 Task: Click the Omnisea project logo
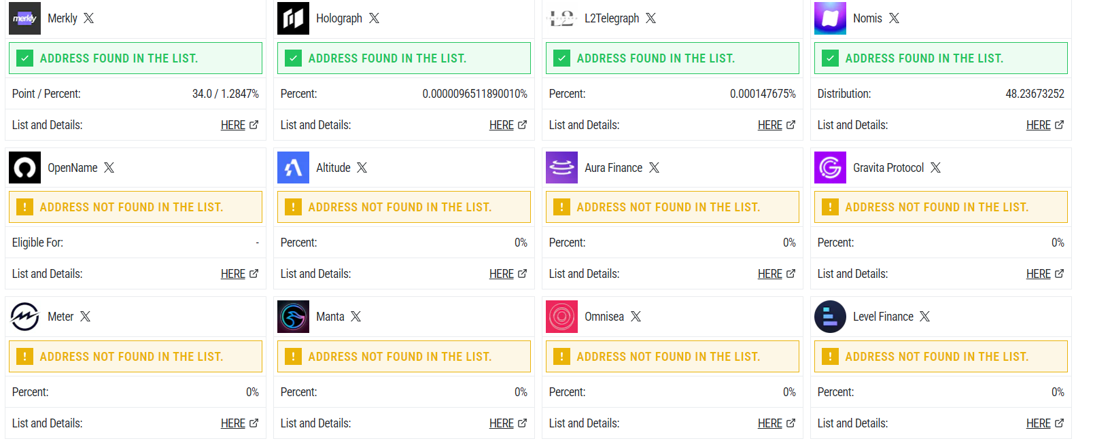561,317
